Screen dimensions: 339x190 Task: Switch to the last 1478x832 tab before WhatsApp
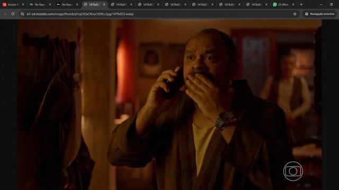tap(254, 5)
